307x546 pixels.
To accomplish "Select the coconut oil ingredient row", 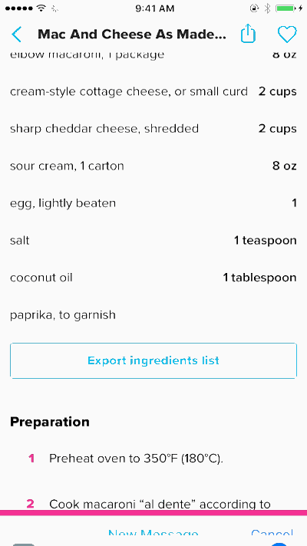I will tap(153, 278).
